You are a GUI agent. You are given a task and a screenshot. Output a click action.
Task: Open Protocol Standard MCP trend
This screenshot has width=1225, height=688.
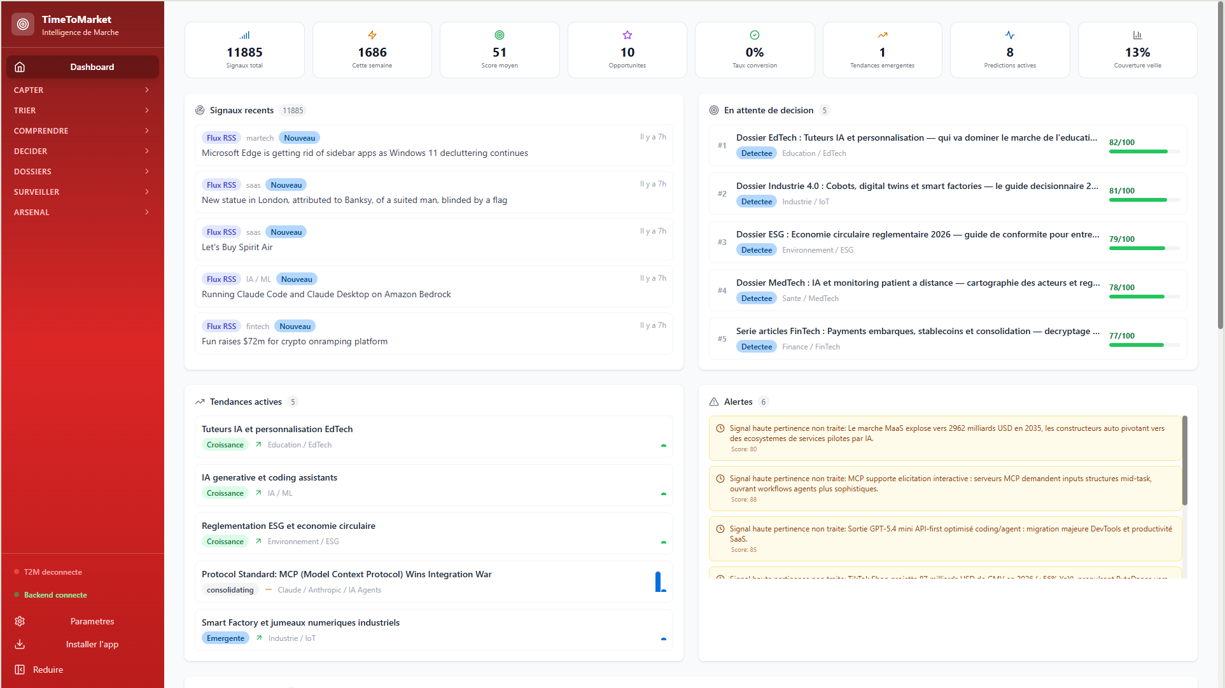click(434, 582)
